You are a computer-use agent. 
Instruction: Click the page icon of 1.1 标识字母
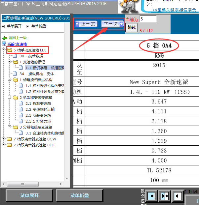click(21, 68)
